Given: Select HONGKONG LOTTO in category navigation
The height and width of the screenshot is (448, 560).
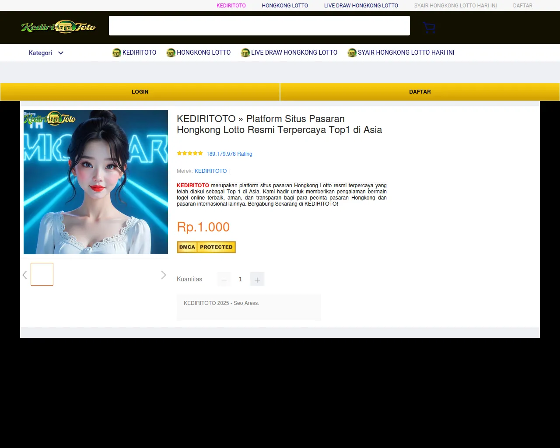Looking at the screenshot, I should coord(203,52).
